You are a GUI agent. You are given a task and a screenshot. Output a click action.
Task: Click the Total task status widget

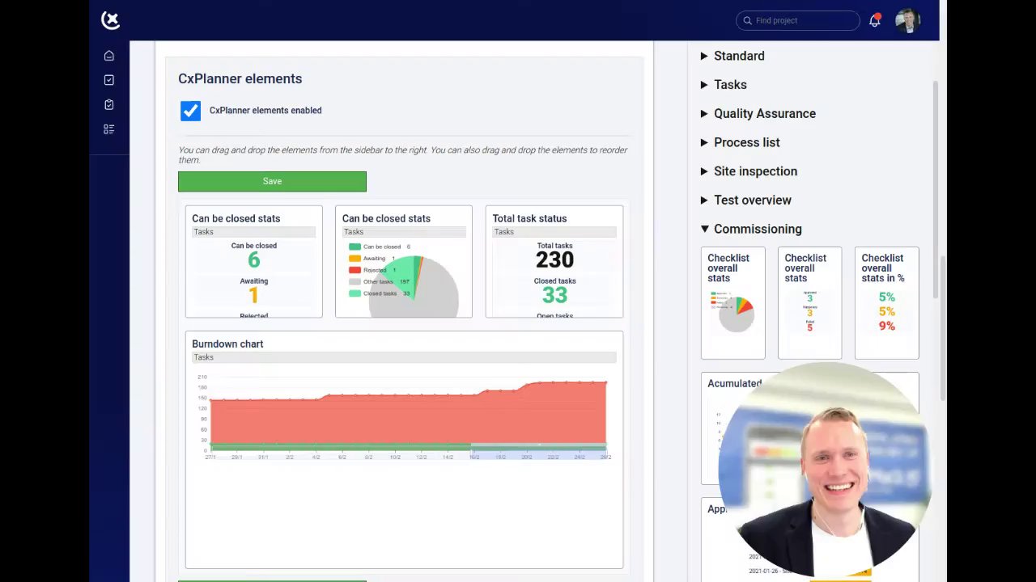pyautogui.click(x=554, y=261)
